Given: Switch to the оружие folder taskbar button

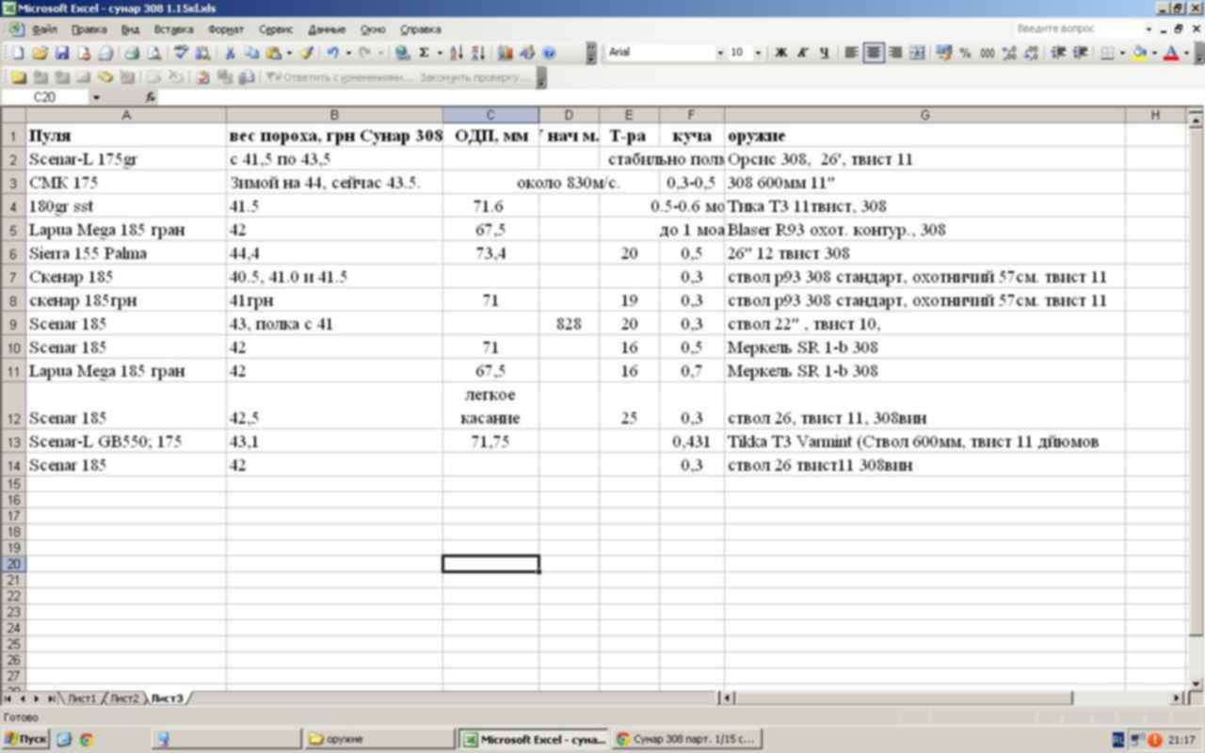Looking at the screenshot, I should point(378,740).
